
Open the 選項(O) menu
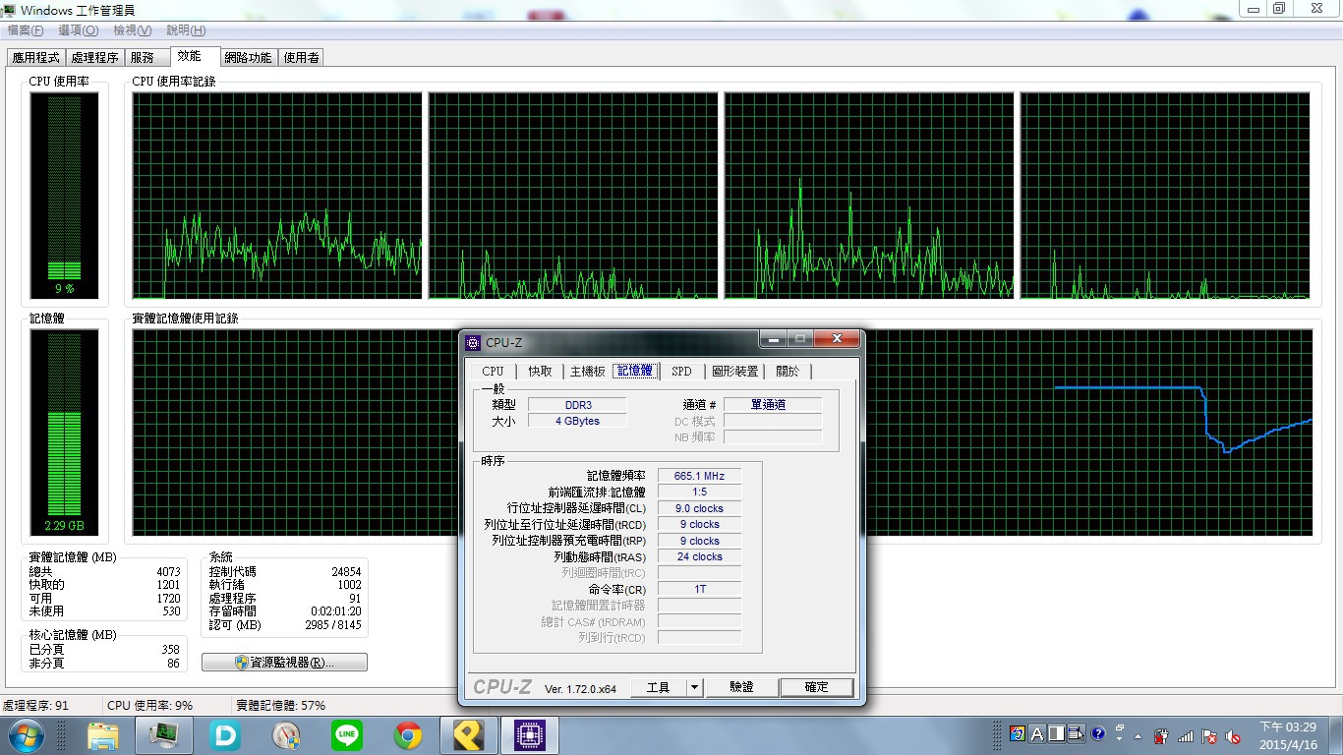click(x=78, y=30)
